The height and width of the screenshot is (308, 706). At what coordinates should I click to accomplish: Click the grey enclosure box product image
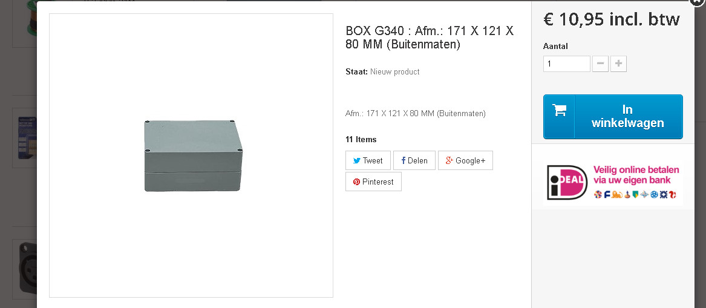pos(193,156)
